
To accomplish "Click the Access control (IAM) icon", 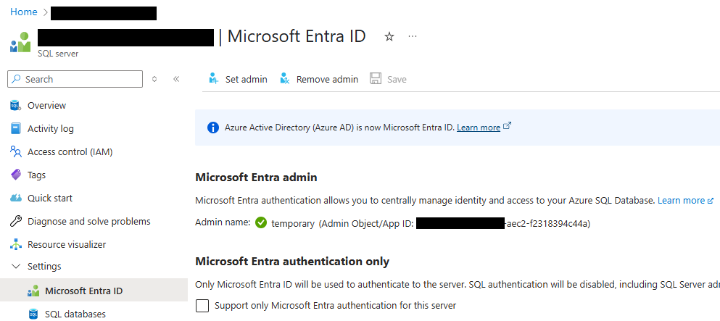I will (16, 152).
